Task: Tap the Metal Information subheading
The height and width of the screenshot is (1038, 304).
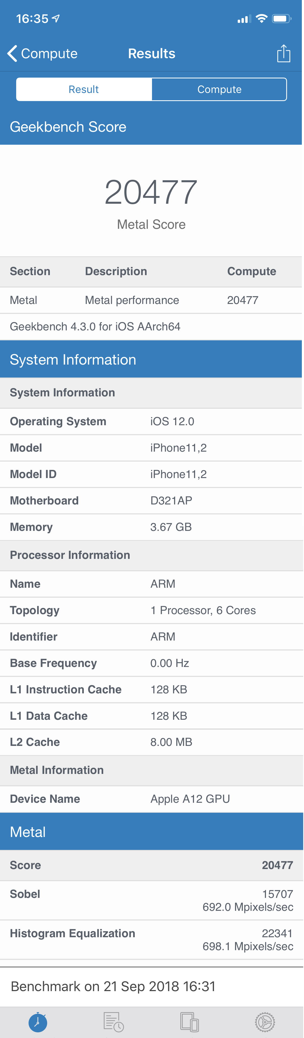Action: 57,770
